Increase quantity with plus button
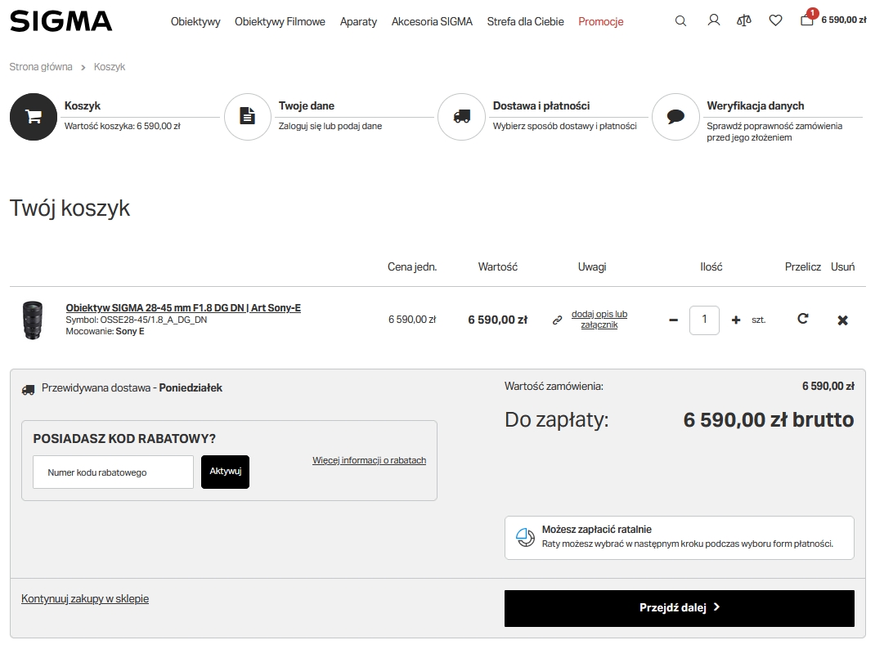884x649 pixels. coord(736,320)
